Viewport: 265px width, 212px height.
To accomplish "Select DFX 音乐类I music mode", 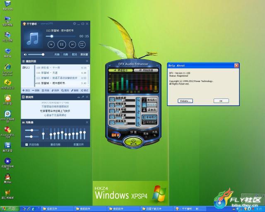I will [149, 100].
